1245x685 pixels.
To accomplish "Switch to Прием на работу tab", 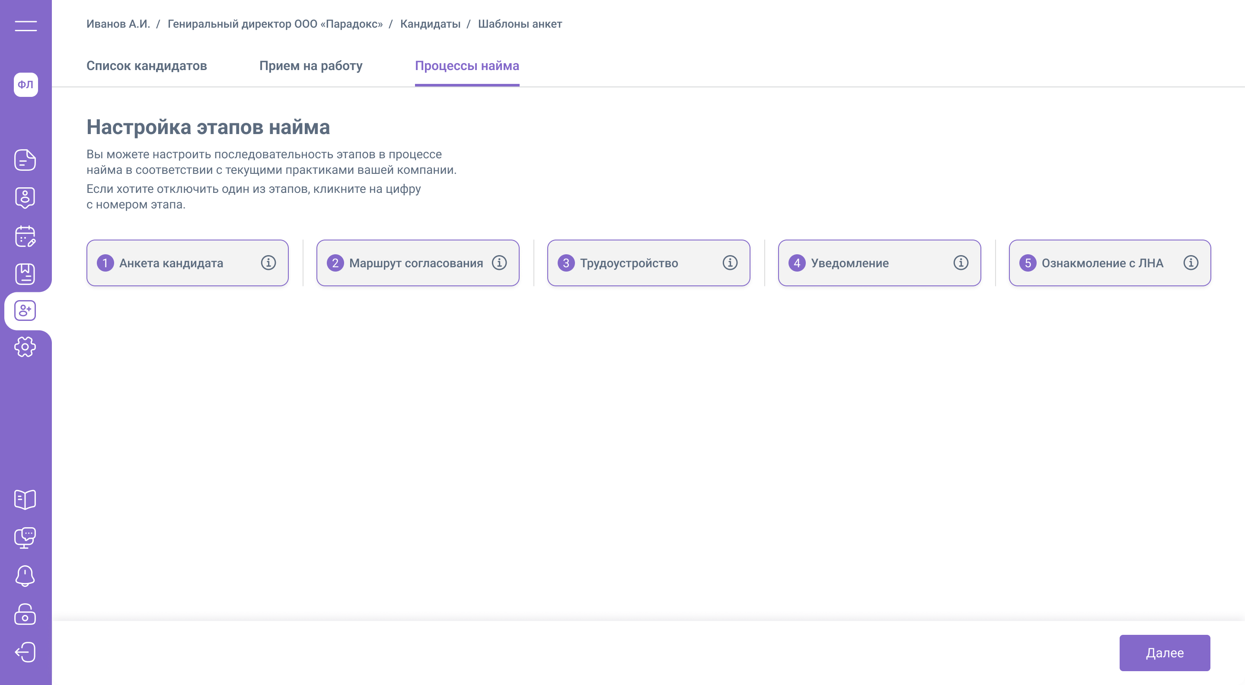I will pyautogui.click(x=311, y=66).
